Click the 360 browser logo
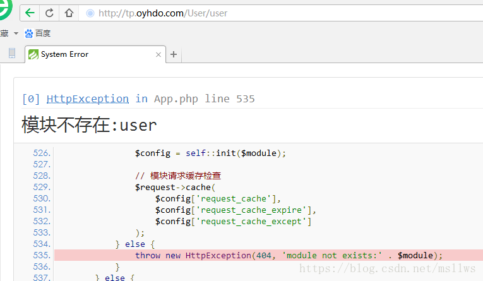The height and width of the screenshot is (281, 483). (x=5, y=9)
